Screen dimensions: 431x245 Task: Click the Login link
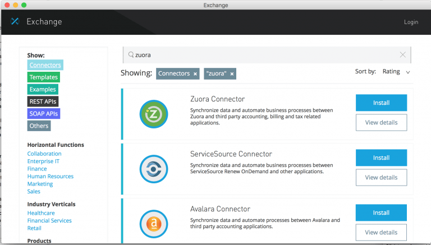click(x=411, y=22)
